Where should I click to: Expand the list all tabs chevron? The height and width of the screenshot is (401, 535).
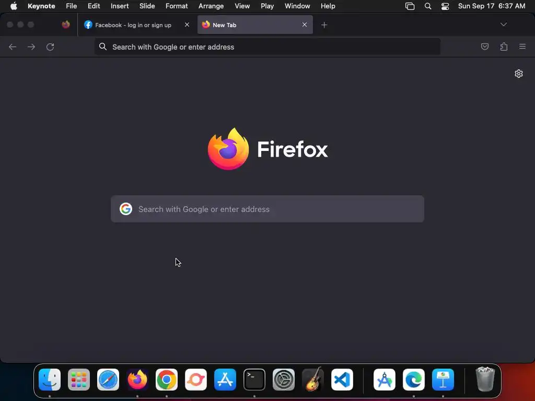point(504,25)
